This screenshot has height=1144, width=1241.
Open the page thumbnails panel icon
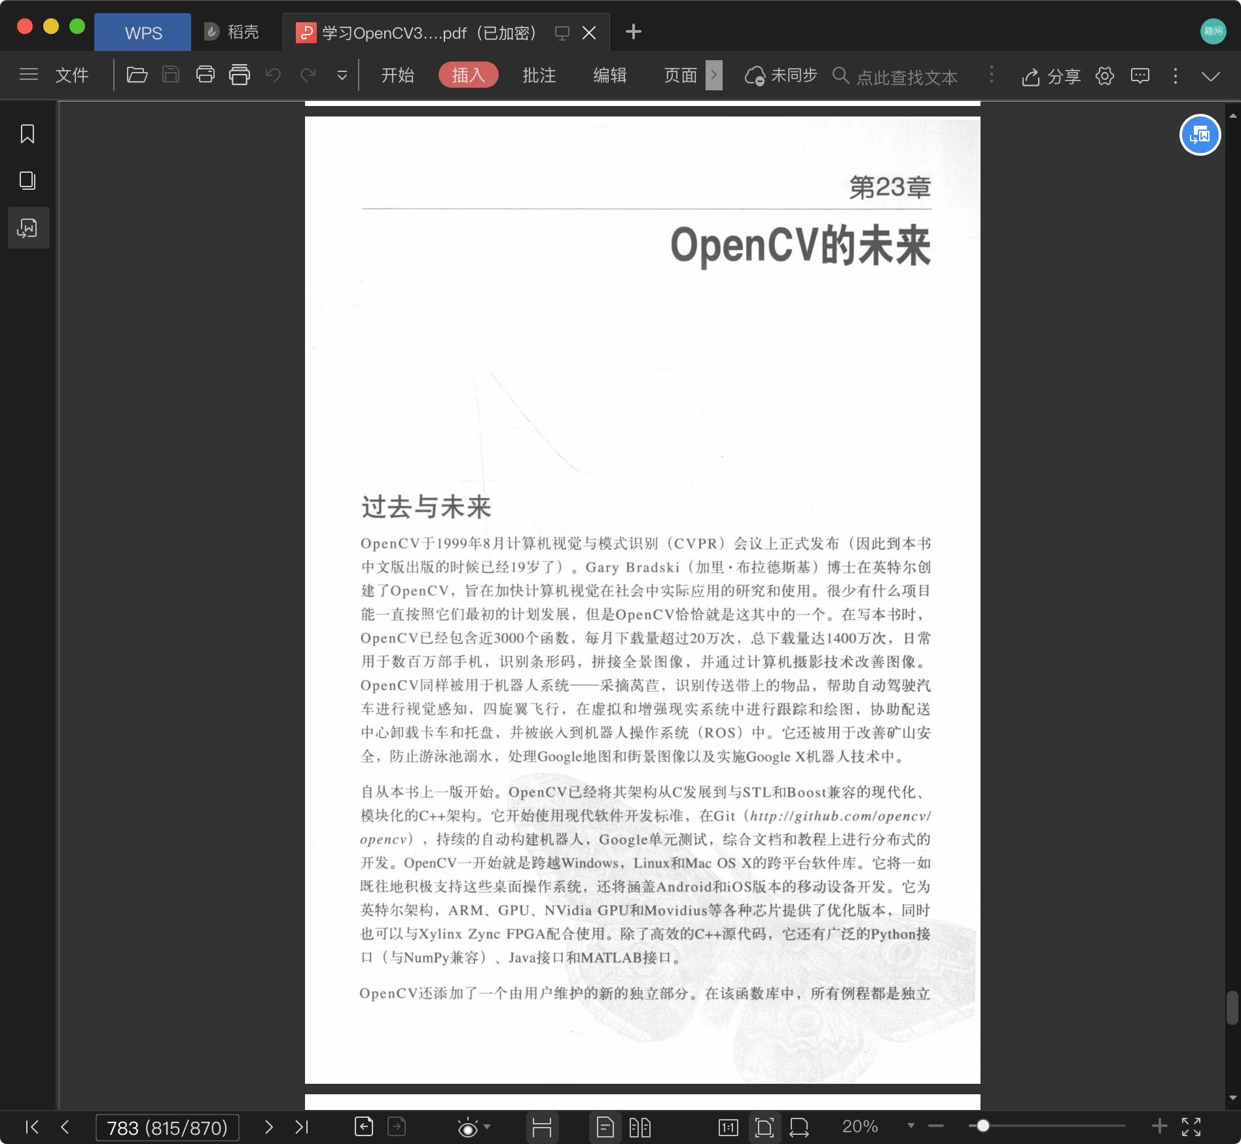27,181
